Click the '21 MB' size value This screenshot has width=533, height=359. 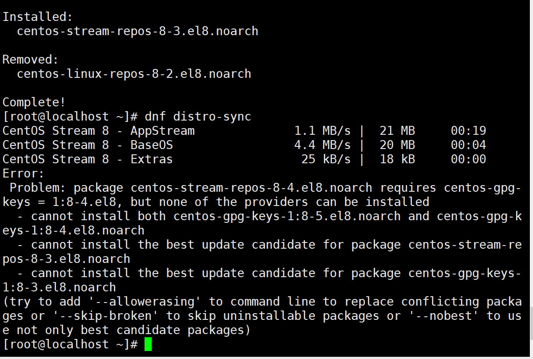click(397, 130)
